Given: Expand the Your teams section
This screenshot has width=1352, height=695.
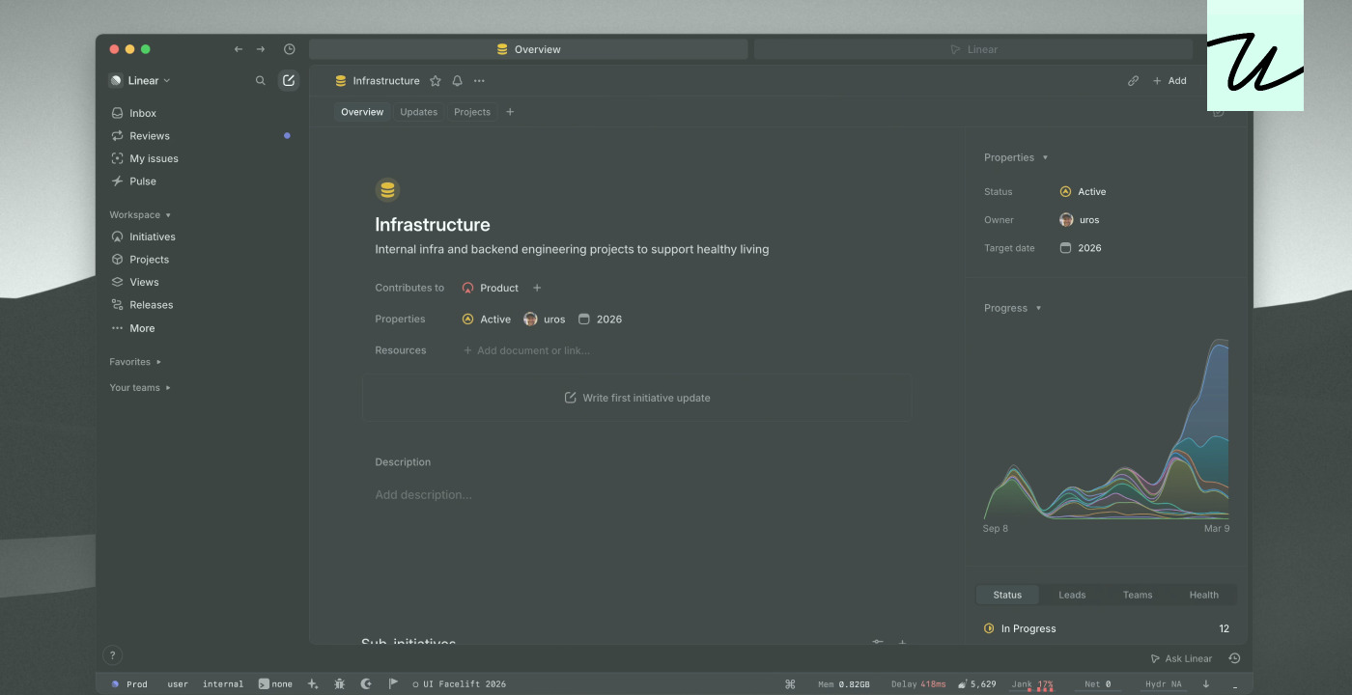Looking at the screenshot, I should tap(140, 388).
